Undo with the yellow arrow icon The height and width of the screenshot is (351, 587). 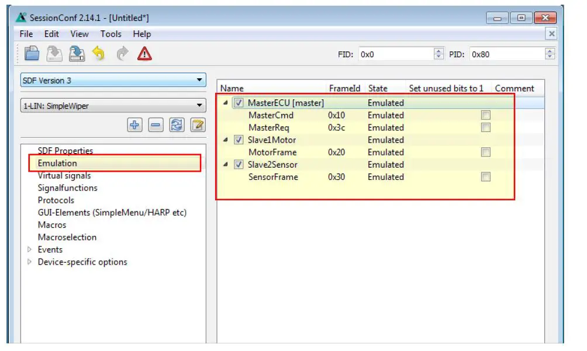[x=99, y=54]
